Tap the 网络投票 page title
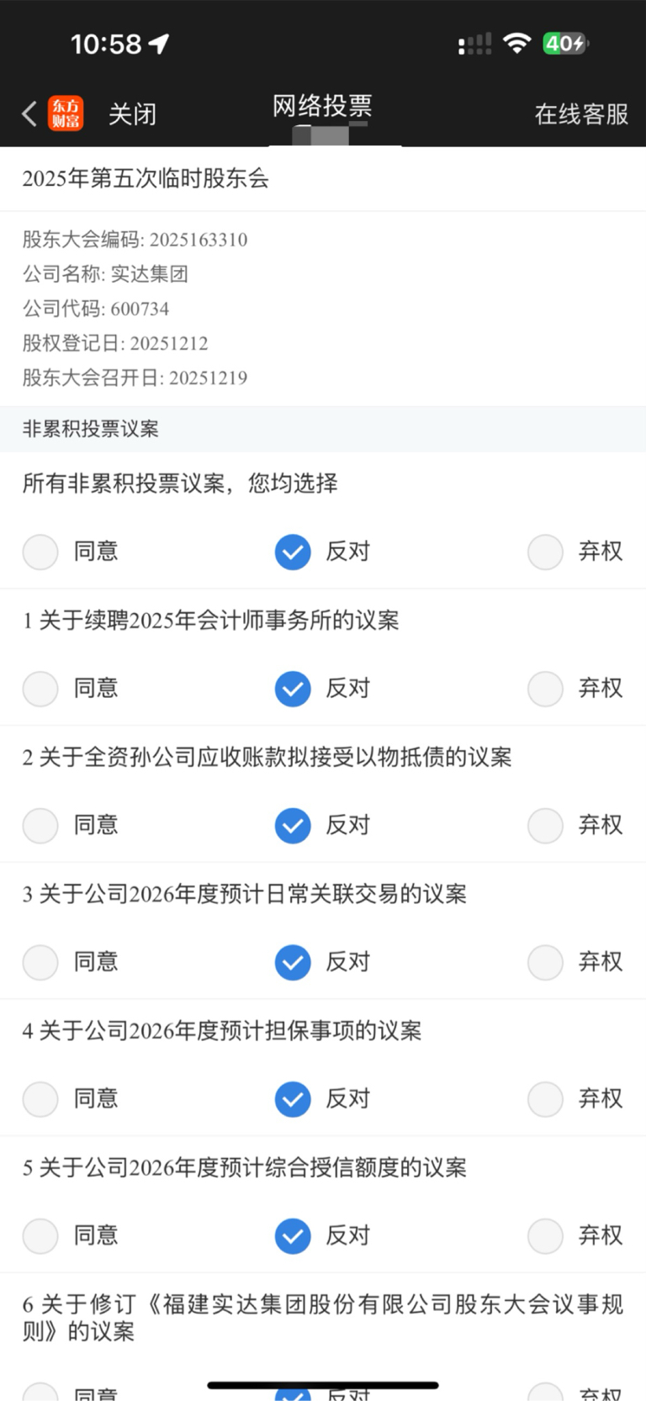 pyautogui.click(x=322, y=106)
